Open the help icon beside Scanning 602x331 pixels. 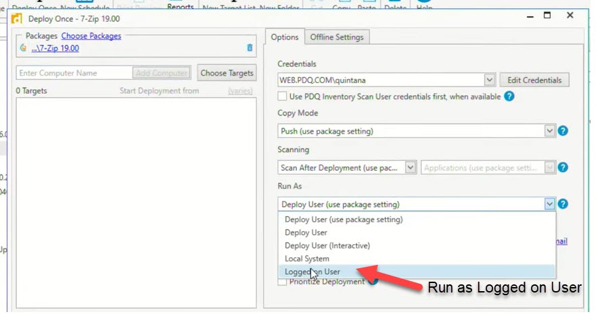[x=563, y=168]
